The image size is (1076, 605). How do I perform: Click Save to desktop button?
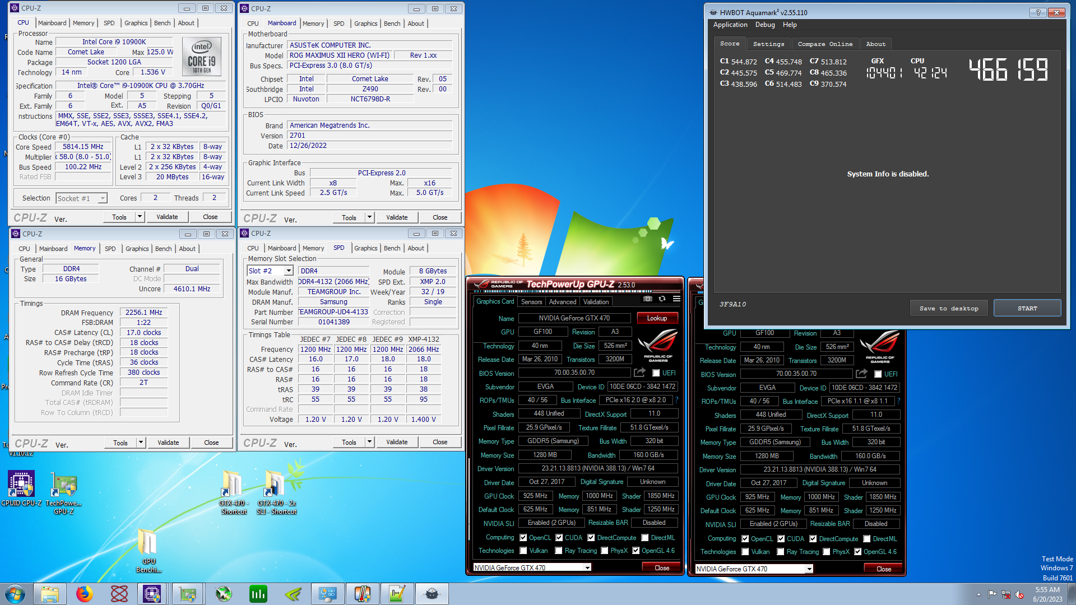(x=949, y=308)
